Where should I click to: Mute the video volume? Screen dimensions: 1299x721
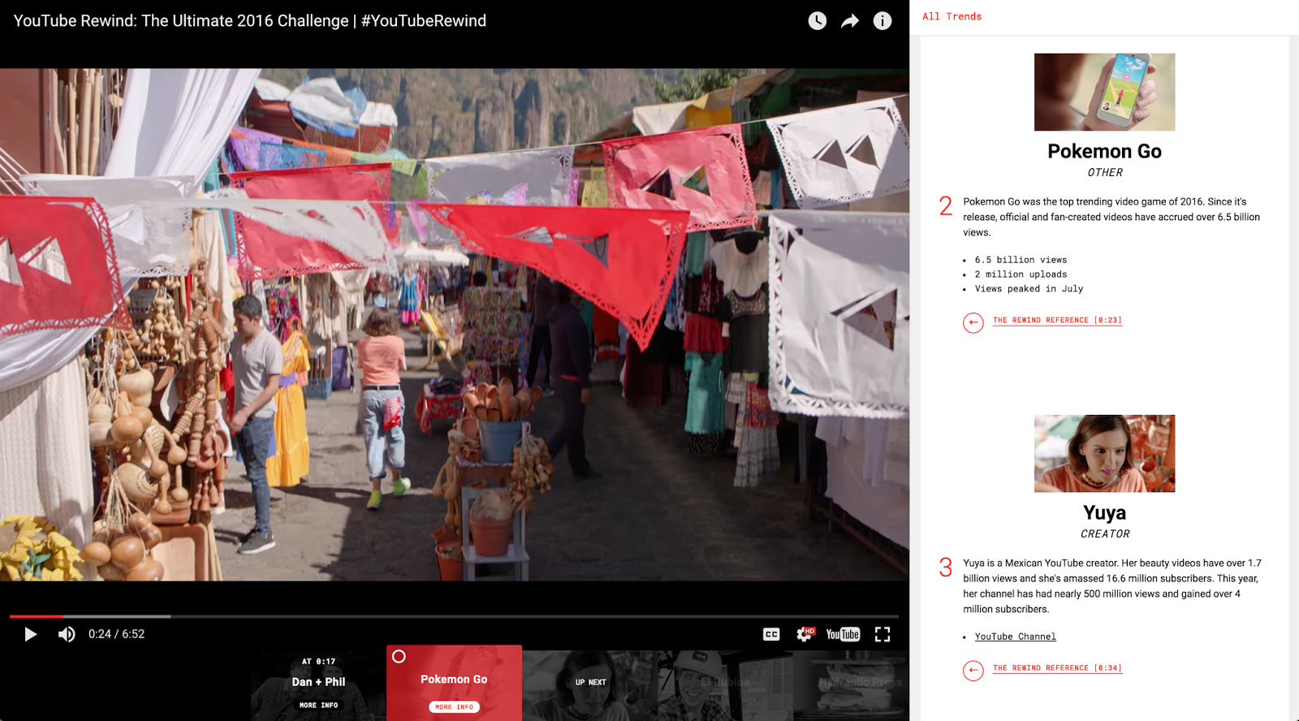coord(67,634)
